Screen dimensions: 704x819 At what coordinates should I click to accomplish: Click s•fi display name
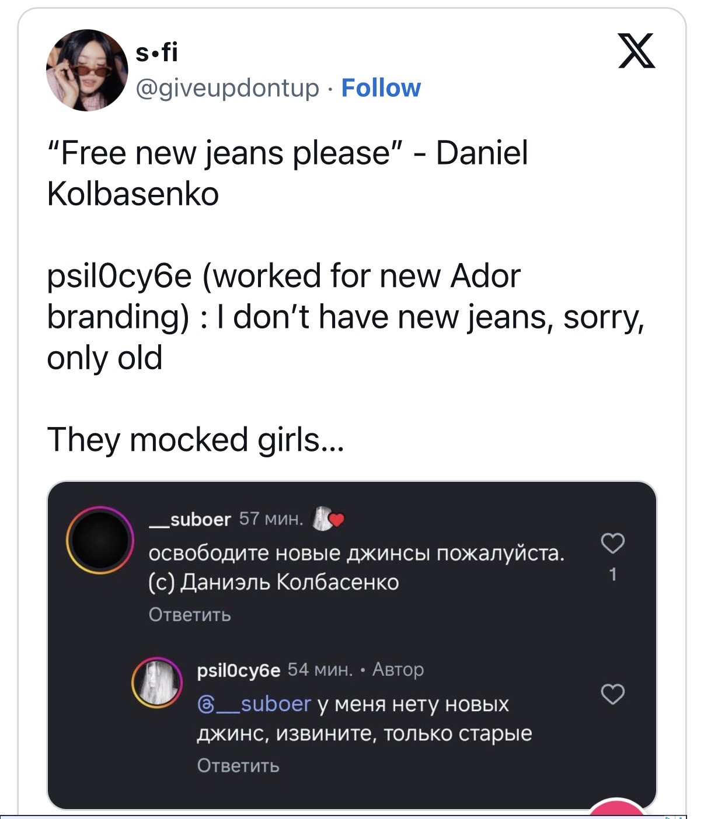click(x=156, y=53)
